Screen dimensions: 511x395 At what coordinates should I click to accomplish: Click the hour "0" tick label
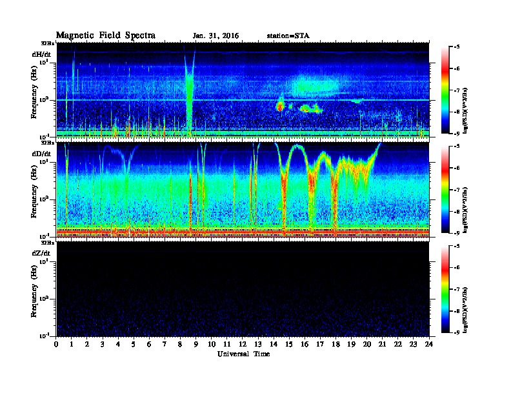(x=56, y=345)
